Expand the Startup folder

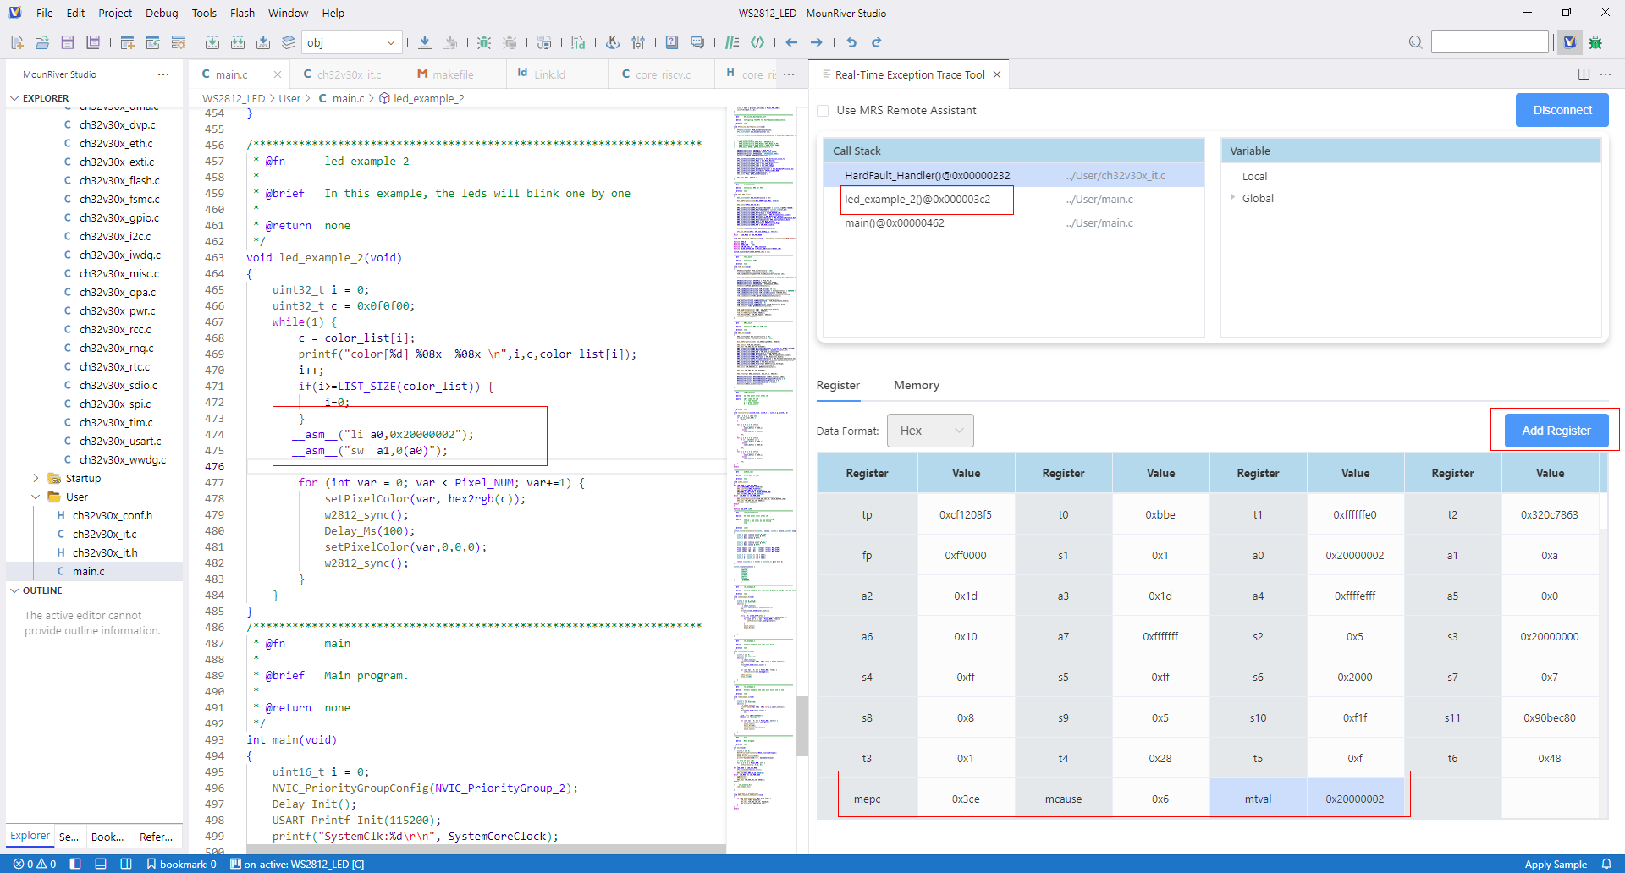tap(36, 478)
